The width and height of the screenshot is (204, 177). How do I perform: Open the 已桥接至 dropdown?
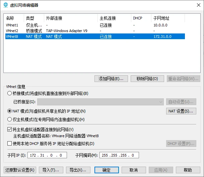tap(100, 102)
